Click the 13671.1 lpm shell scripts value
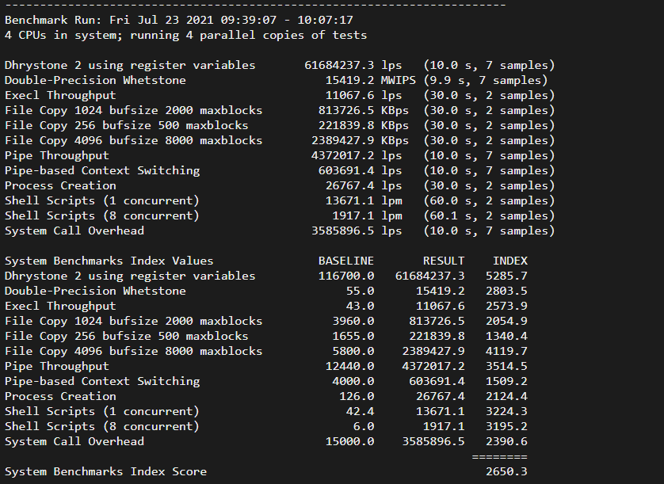664x484 pixels. (x=364, y=200)
